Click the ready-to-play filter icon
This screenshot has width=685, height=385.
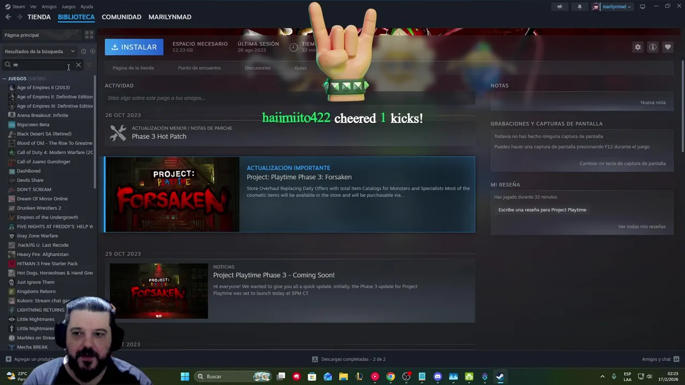[x=93, y=51]
